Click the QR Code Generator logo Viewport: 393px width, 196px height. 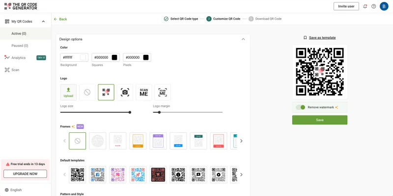pos(21,6)
